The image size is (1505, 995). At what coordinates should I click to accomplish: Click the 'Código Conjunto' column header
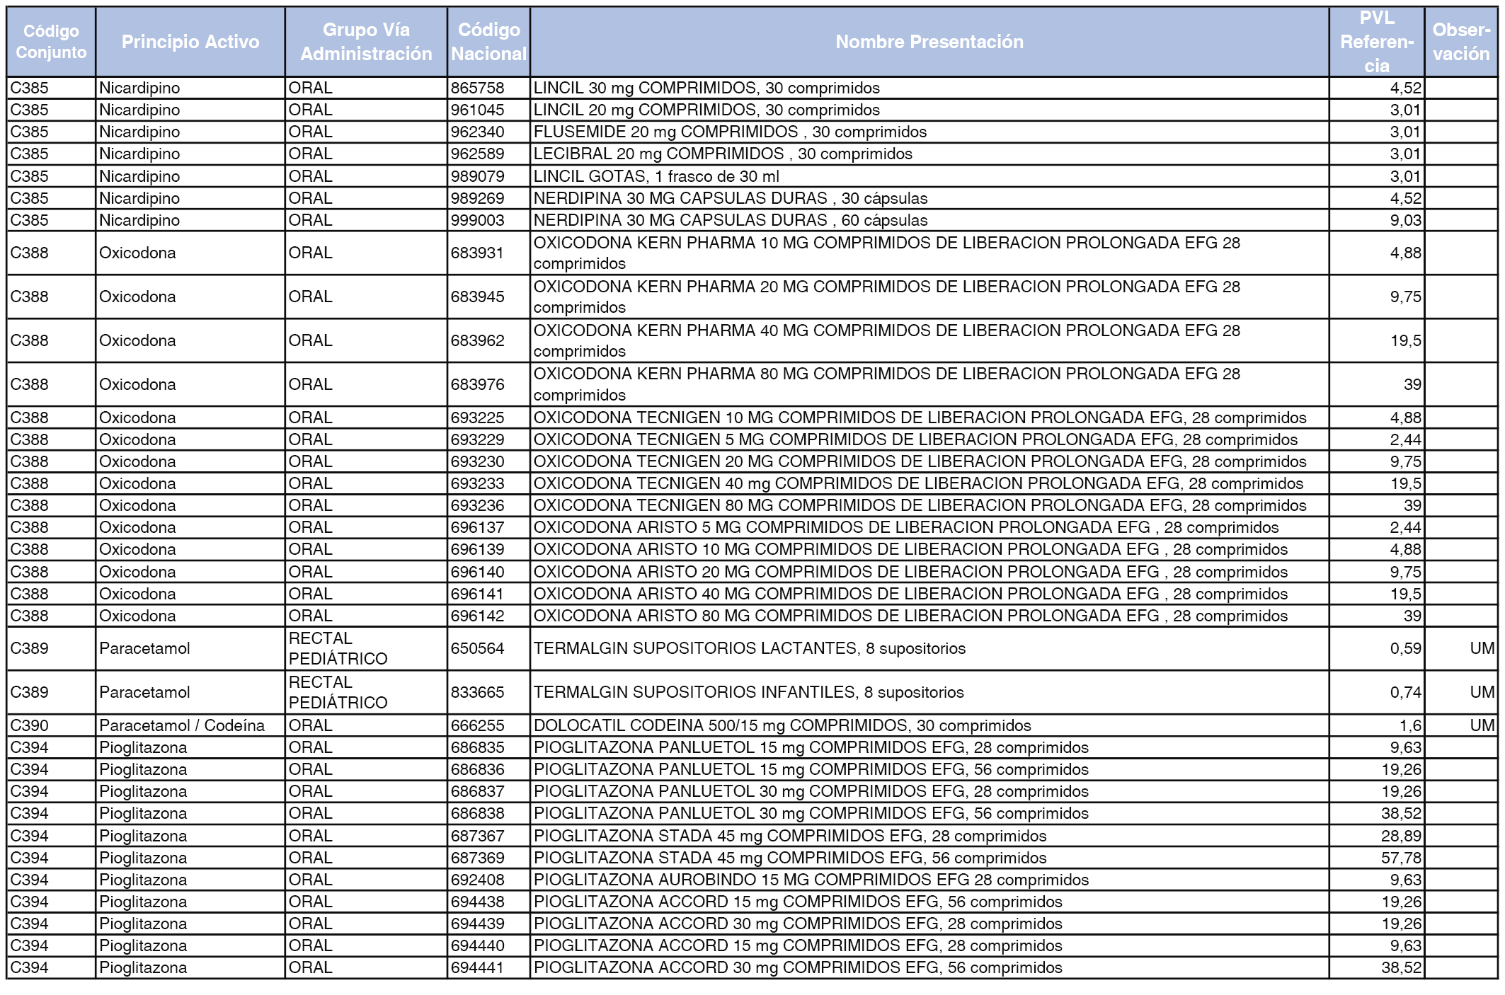51,42
